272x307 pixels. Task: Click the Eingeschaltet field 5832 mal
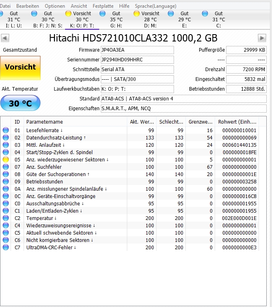click(246, 79)
